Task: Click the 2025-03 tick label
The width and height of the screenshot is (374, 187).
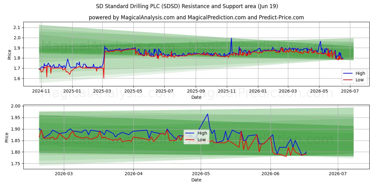Action: (x=103, y=91)
